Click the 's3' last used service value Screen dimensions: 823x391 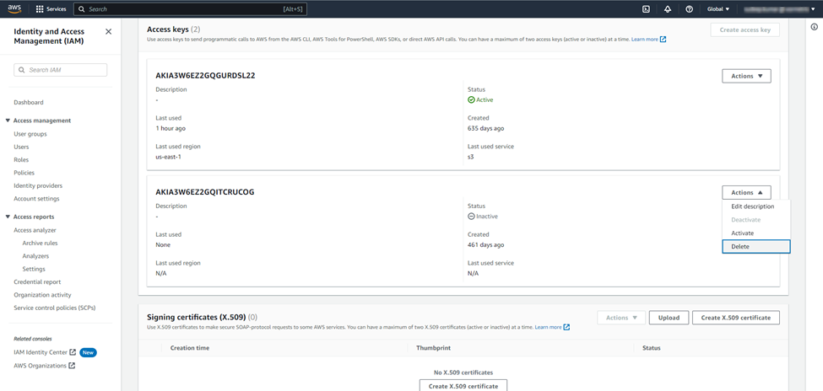pyautogui.click(x=471, y=157)
